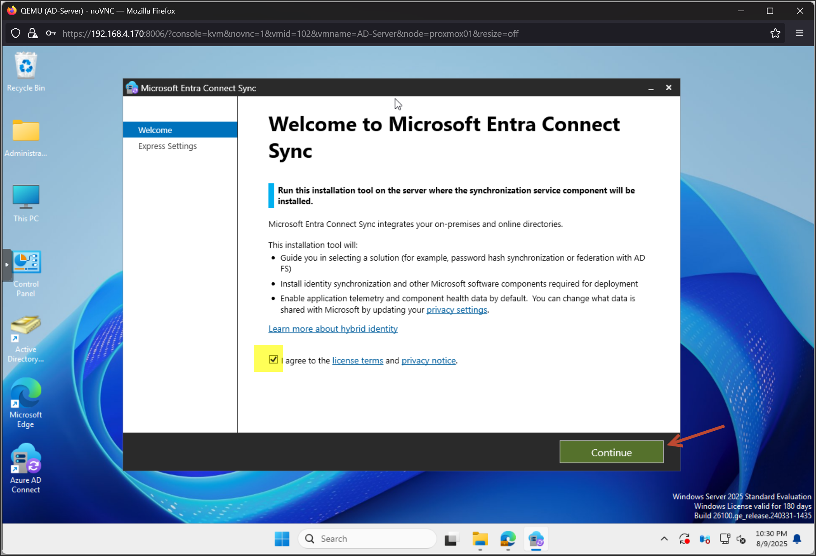This screenshot has width=816, height=556.
Task: Open the privacy settings link
Action: pos(456,310)
